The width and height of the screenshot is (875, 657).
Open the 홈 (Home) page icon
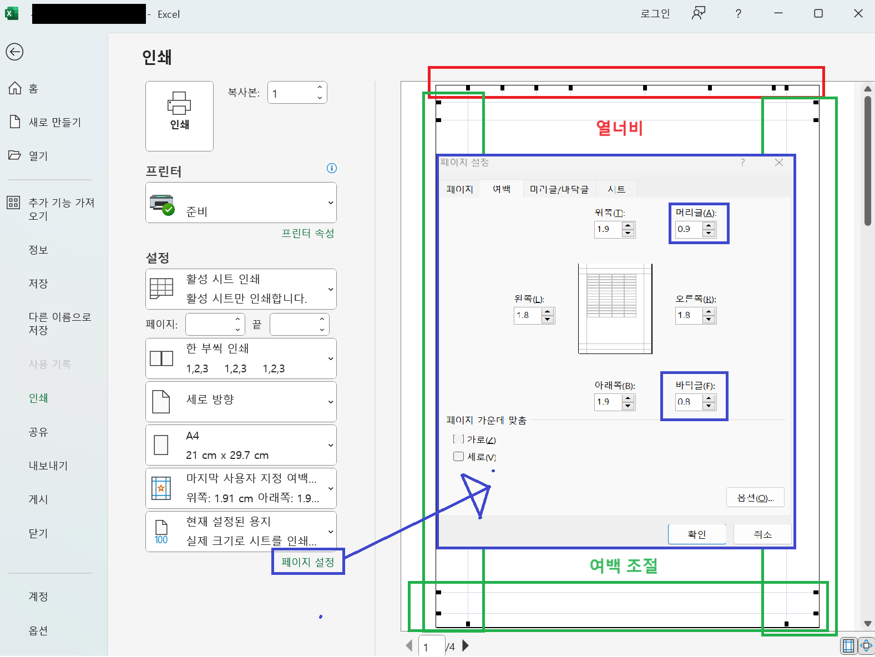[15, 88]
